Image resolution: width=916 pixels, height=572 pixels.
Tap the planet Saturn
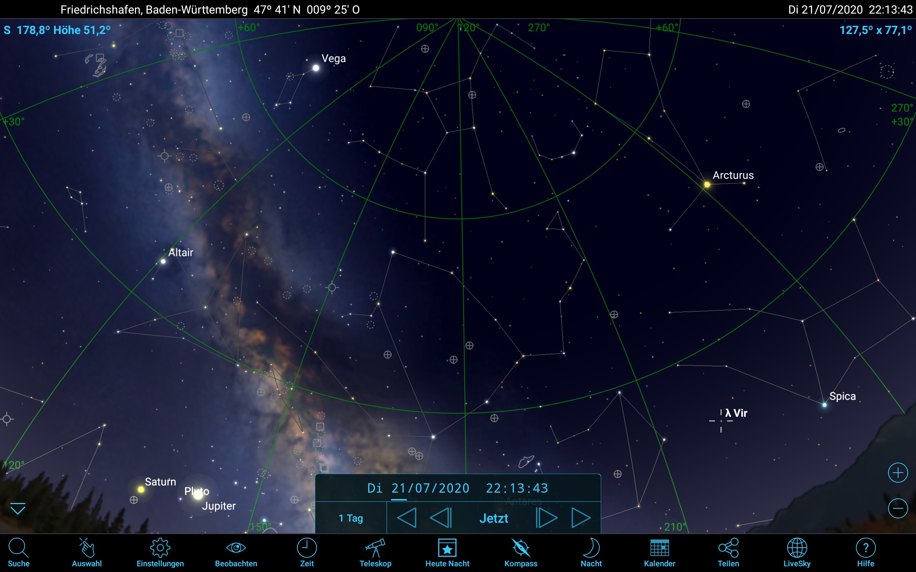pyautogui.click(x=141, y=489)
